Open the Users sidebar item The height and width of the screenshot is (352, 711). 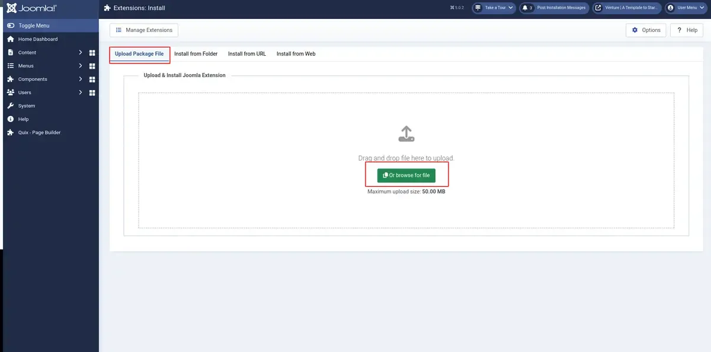tap(25, 92)
